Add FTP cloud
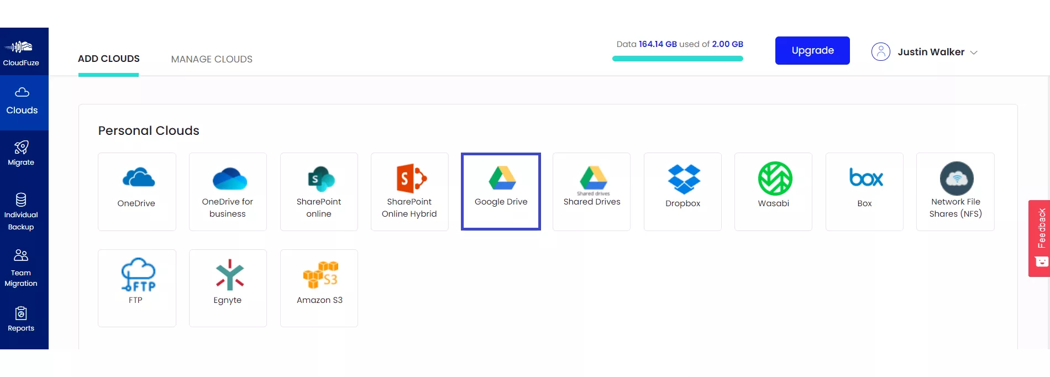This screenshot has width=1050, height=377. coord(137,288)
